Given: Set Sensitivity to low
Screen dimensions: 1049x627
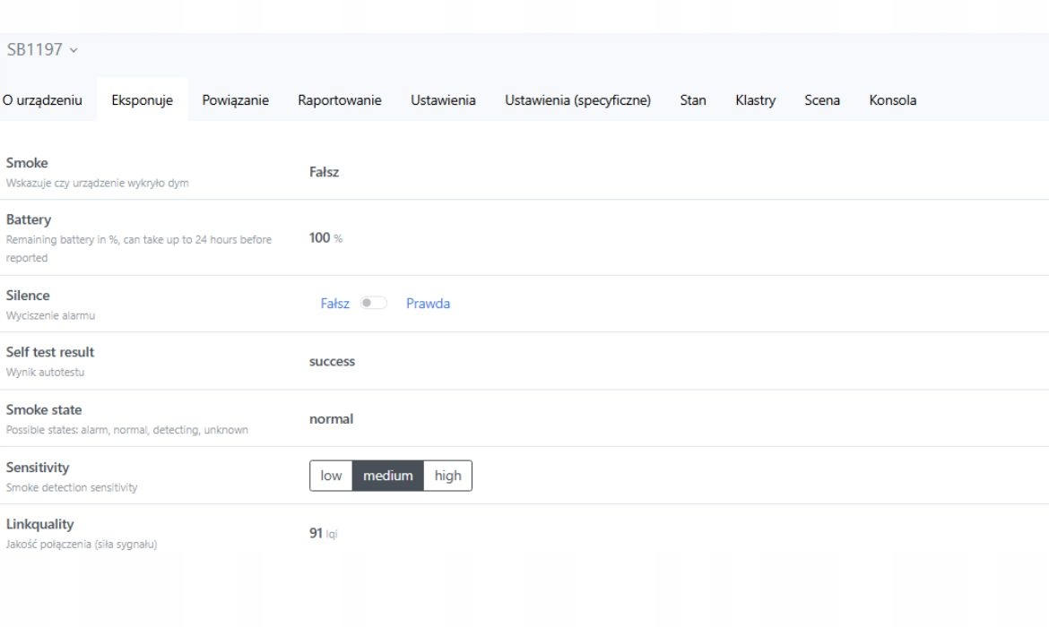Looking at the screenshot, I should pos(331,476).
